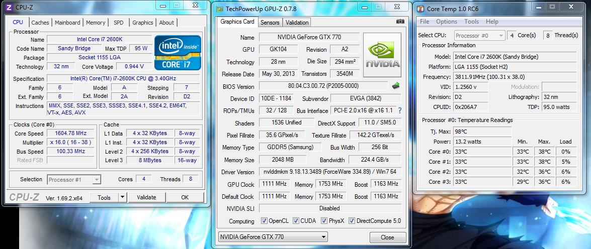This screenshot has width=591, height=249.
Task: Switch to the Mainboard tab
Action: [67, 23]
